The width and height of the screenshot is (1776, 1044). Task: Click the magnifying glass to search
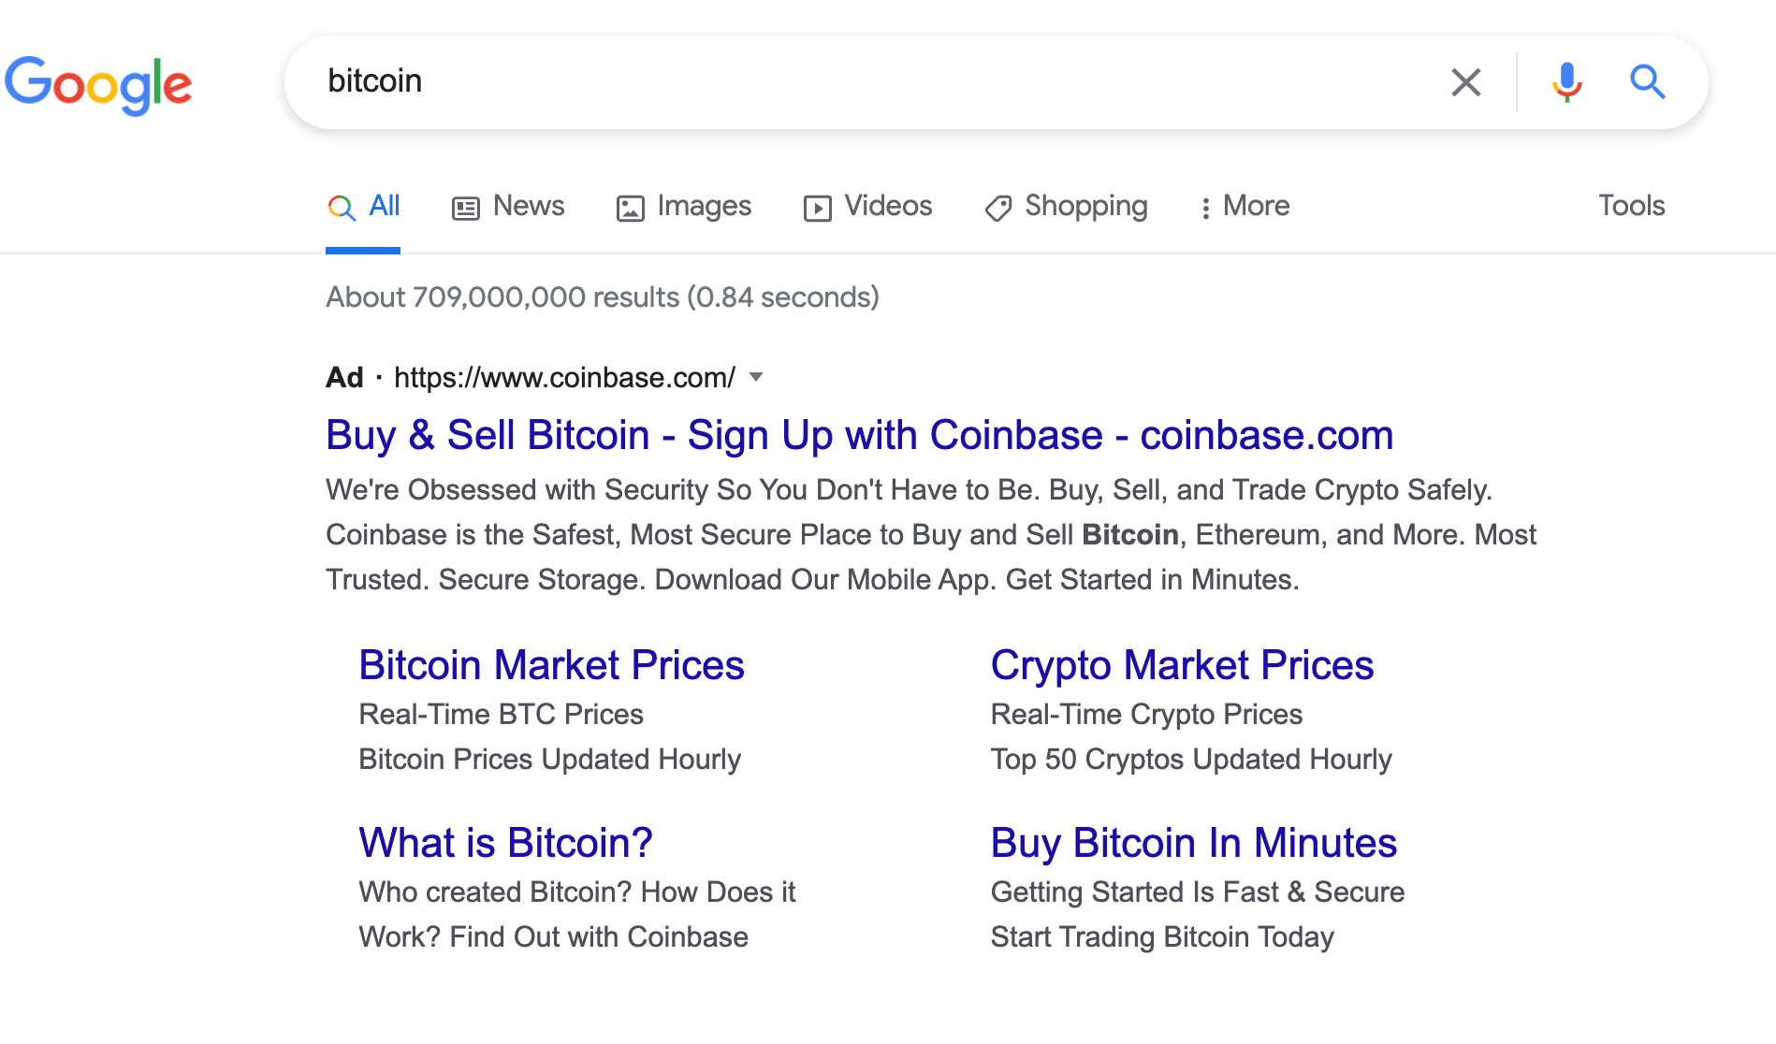point(1648,82)
